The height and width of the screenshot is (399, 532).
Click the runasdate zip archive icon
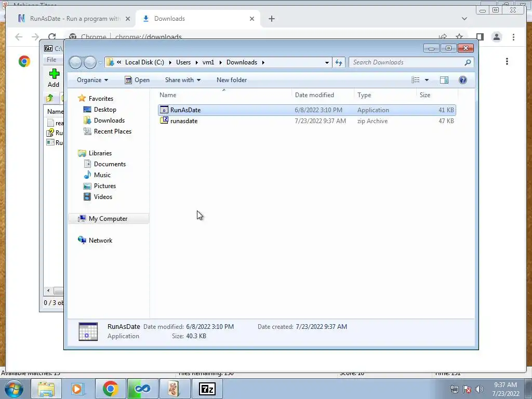pyautogui.click(x=164, y=121)
